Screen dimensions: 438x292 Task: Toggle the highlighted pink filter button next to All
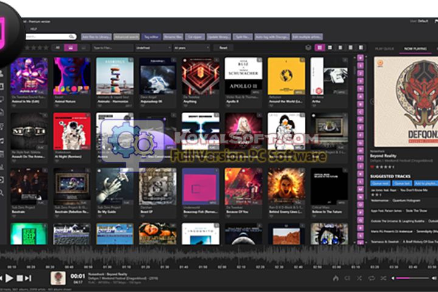point(71,48)
